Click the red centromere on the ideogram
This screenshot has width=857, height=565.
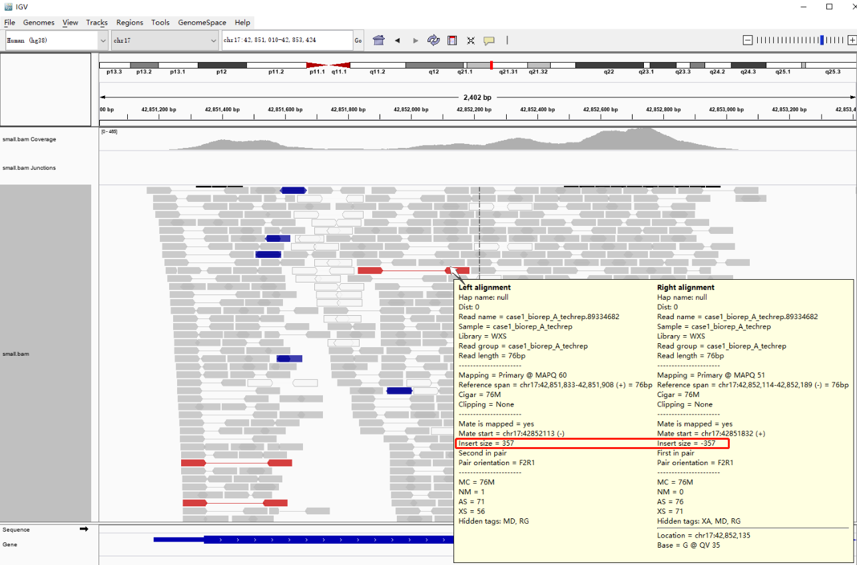328,65
